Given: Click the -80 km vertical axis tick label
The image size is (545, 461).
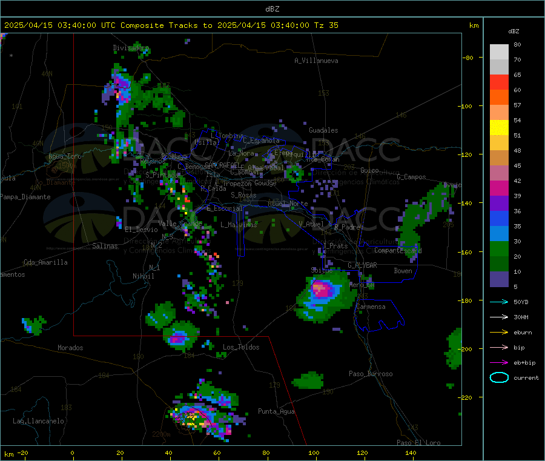Looking at the screenshot, I should pos(468,58).
